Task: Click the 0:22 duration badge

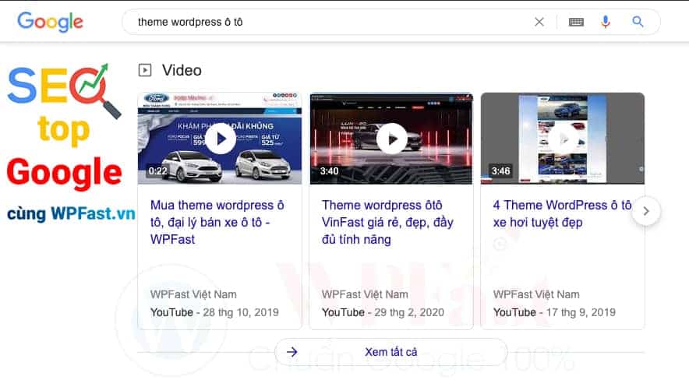Action: pyautogui.click(x=158, y=171)
